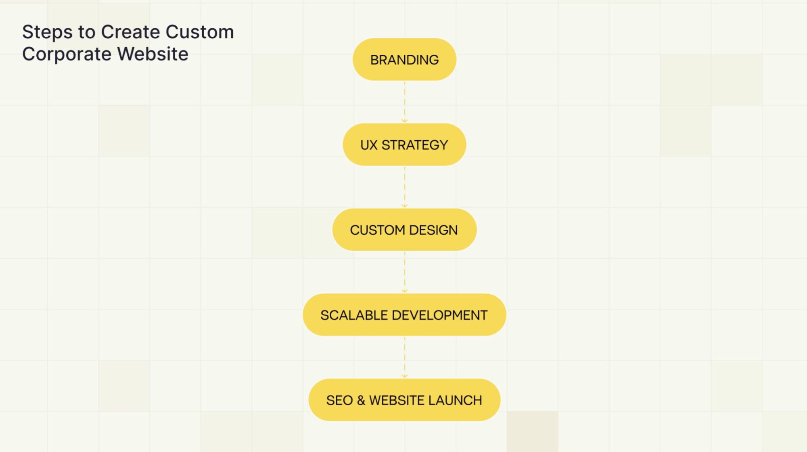The width and height of the screenshot is (807, 452).
Task: Click the word "UX" in the second node
Action: click(369, 145)
